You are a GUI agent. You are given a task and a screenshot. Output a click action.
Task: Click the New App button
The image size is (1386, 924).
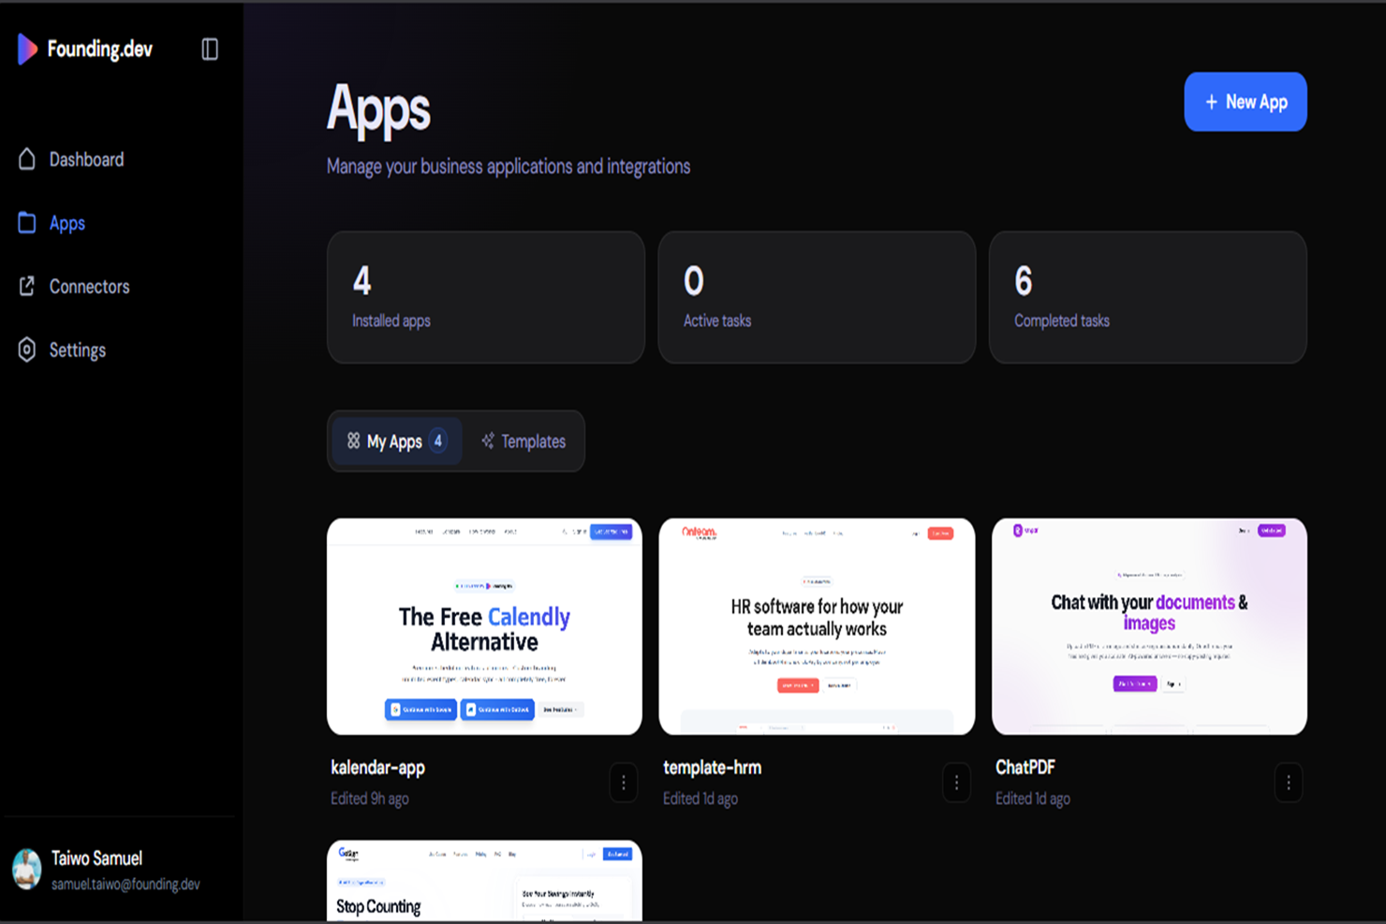click(x=1245, y=102)
